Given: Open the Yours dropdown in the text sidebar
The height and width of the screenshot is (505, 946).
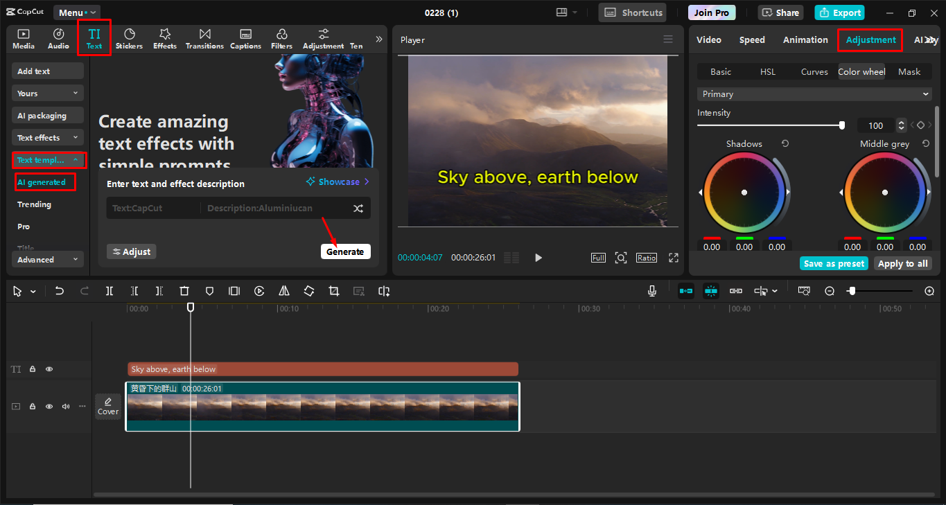Looking at the screenshot, I should (47, 92).
